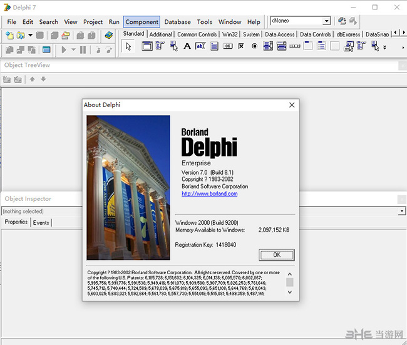Viewport: 407px width, 345px height.
Task: Select the Panel component icon
Action: 335,46
